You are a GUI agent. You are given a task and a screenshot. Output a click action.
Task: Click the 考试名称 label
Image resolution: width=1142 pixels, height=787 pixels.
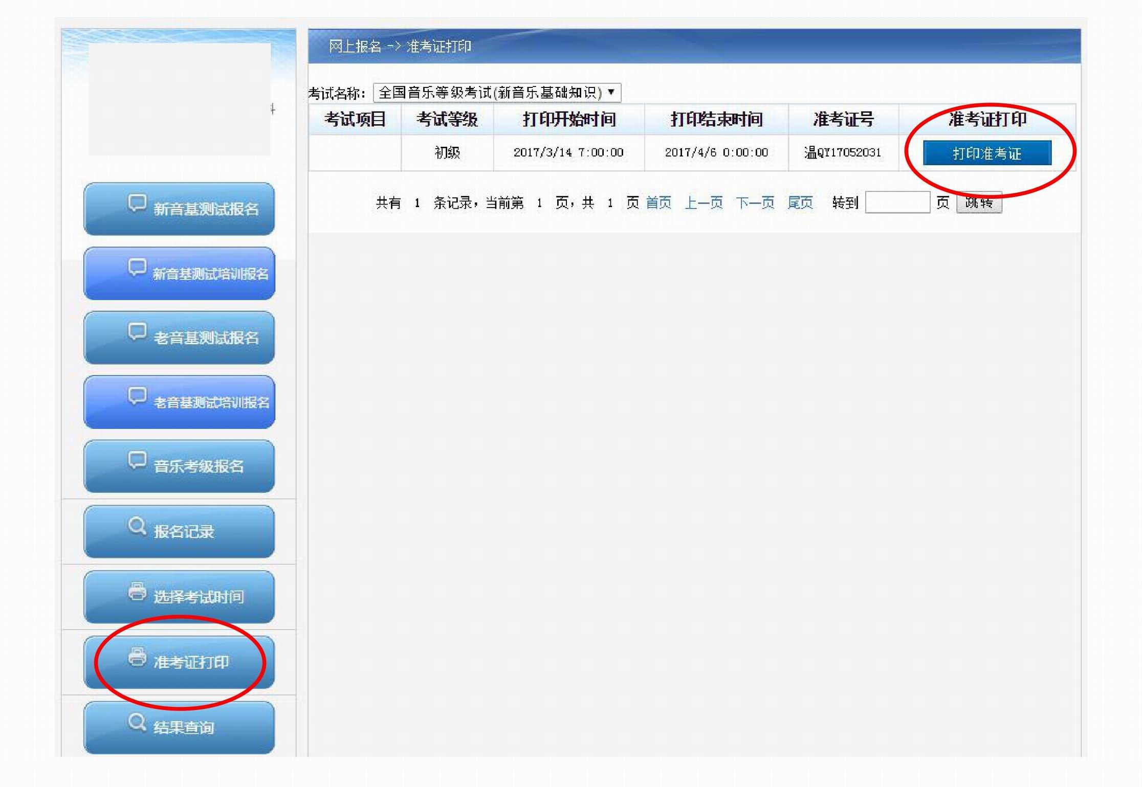pyautogui.click(x=336, y=94)
